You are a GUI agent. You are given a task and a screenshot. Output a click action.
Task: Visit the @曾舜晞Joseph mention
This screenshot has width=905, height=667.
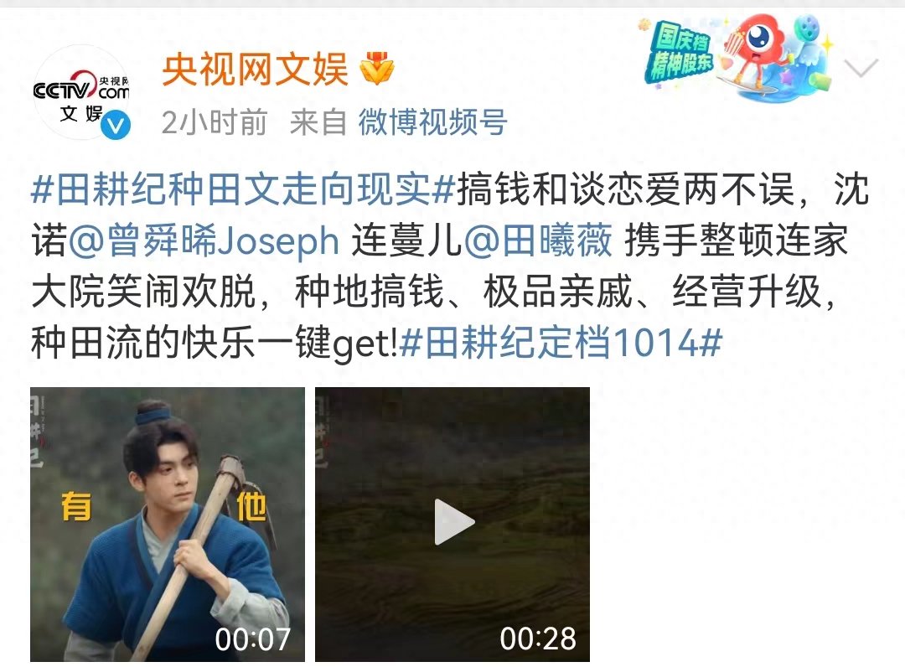click(204, 240)
